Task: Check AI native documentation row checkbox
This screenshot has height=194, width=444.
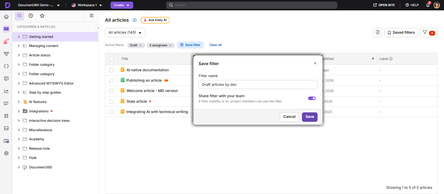Action: [x=111, y=70]
